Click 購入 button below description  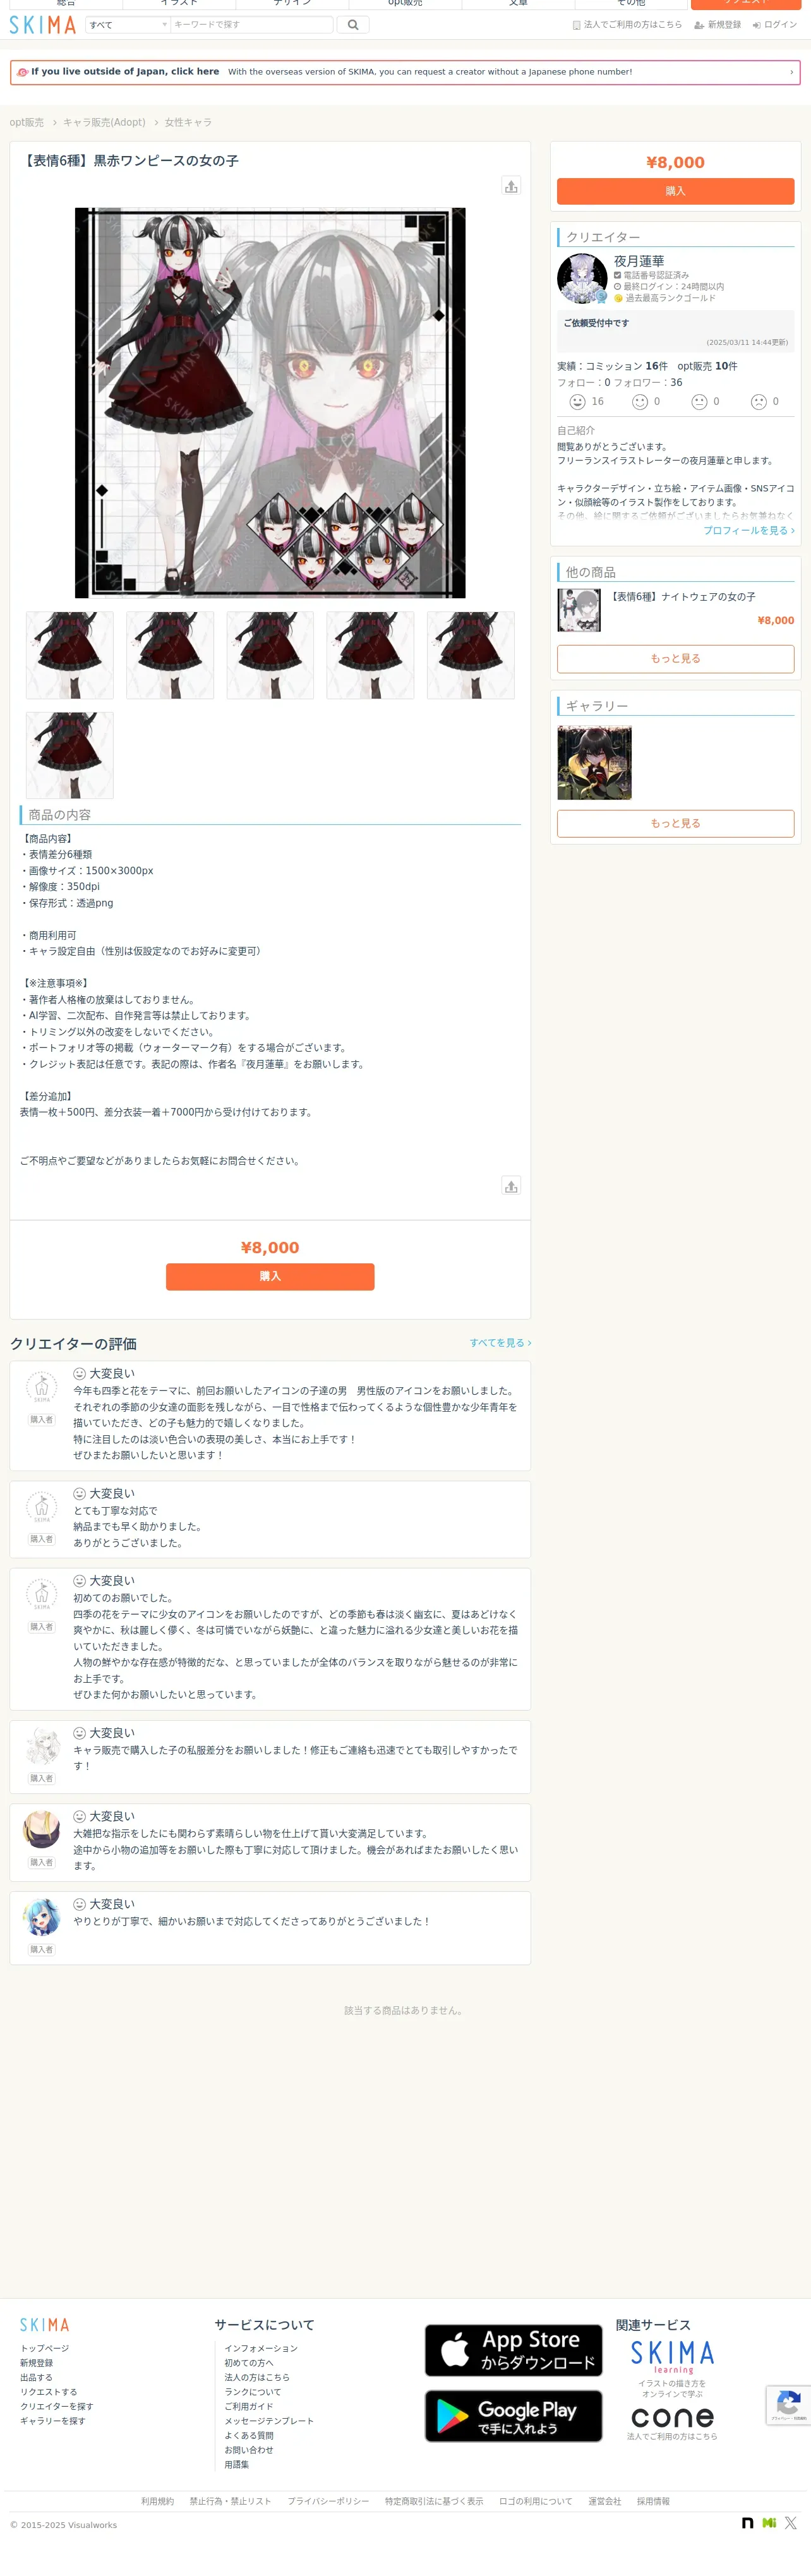click(270, 1277)
